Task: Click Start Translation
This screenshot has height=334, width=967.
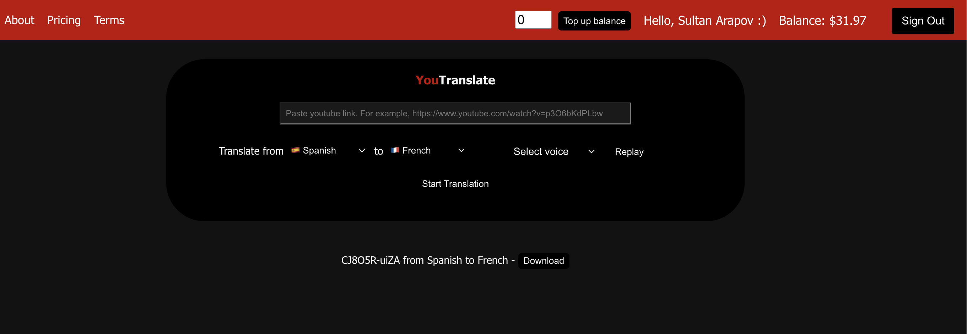Action: click(x=455, y=184)
